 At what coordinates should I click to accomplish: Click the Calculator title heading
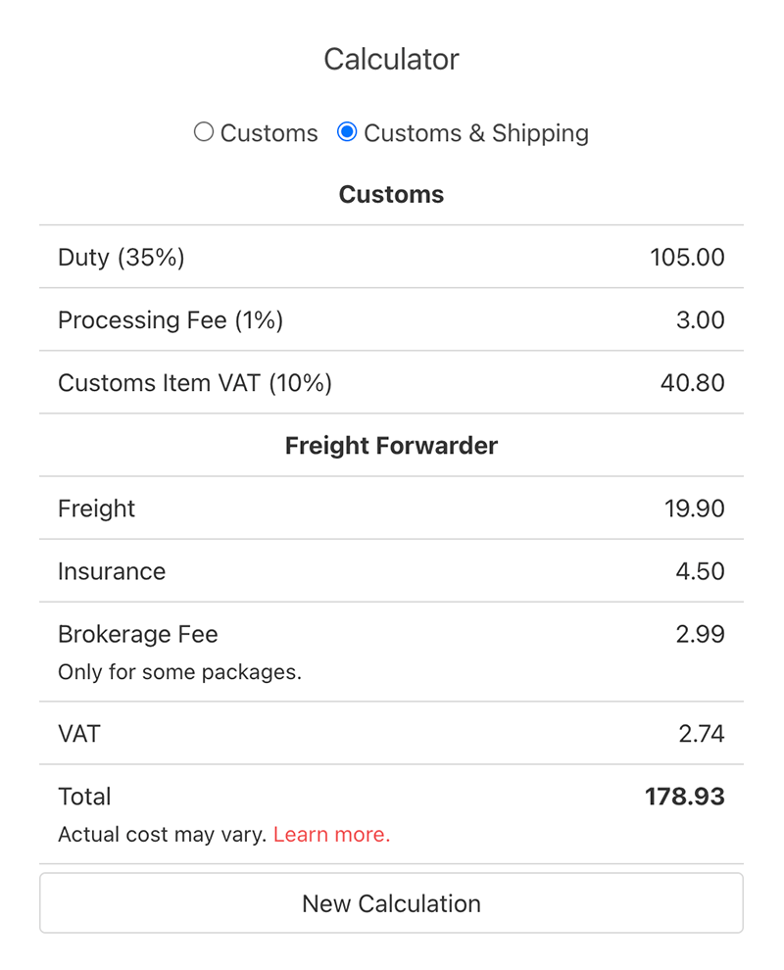click(x=391, y=59)
